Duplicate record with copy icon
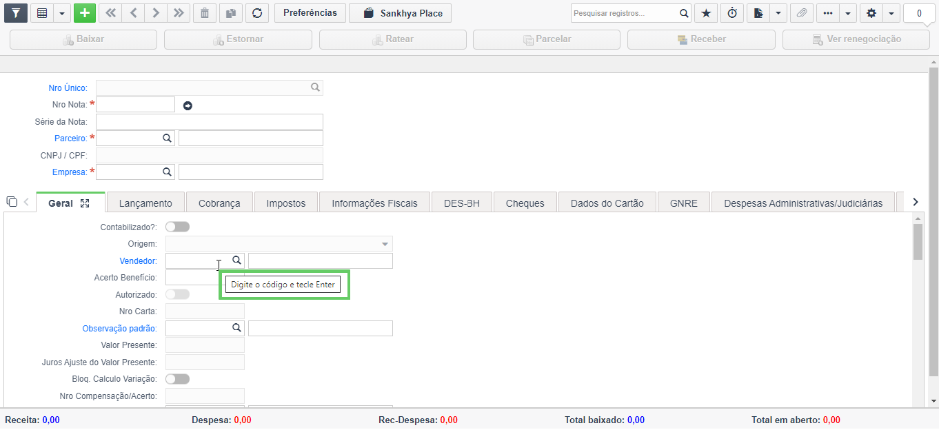The width and height of the screenshot is (939, 430). [231, 13]
